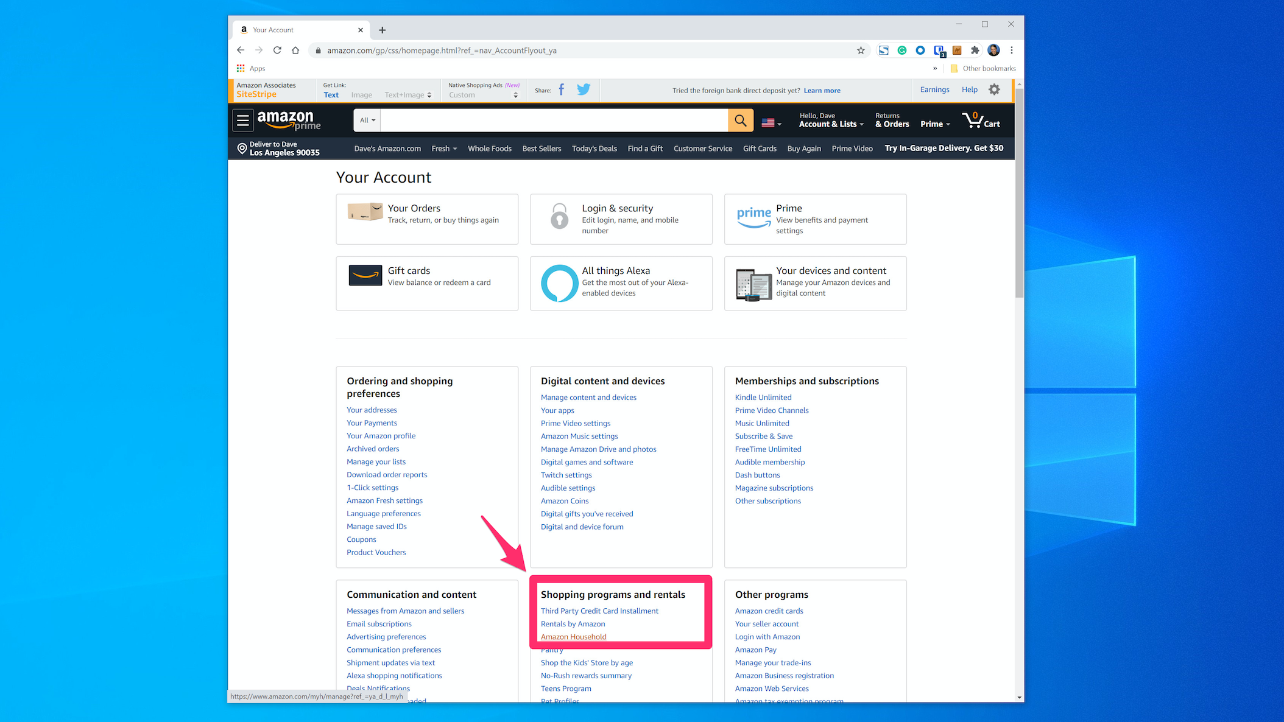Click the Amazon Prime logo
This screenshot has height=722, width=1284.
289,121
